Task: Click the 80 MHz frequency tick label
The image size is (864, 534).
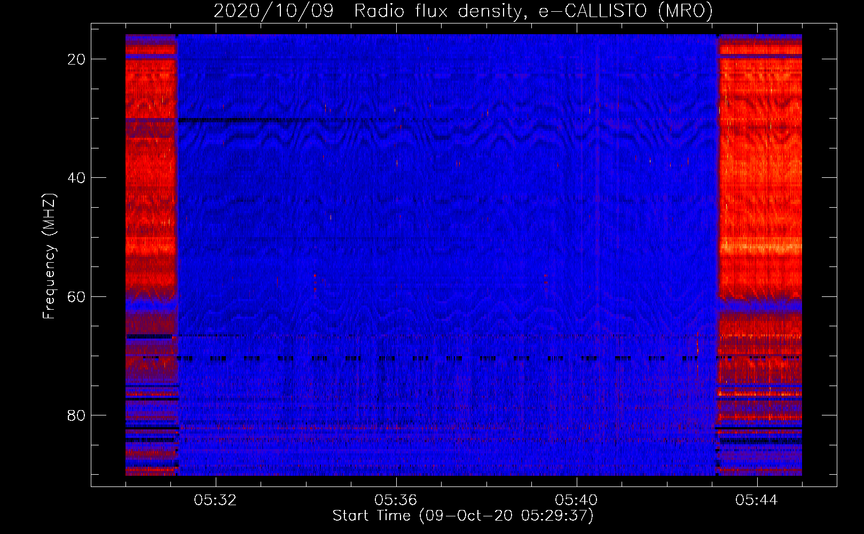Action: coord(76,415)
